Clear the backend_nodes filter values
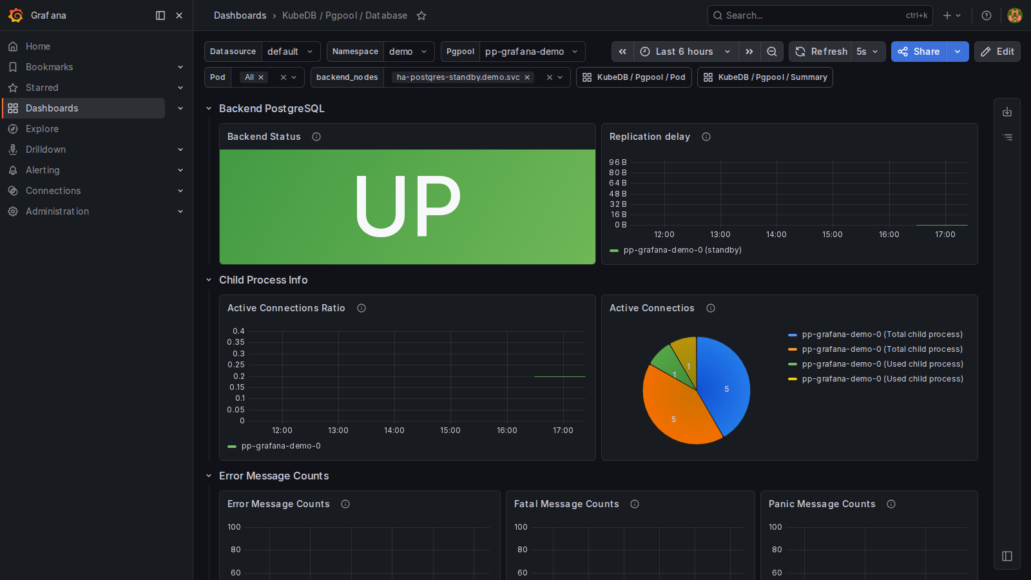The image size is (1031, 580). pyautogui.click(x=550, y=77)
